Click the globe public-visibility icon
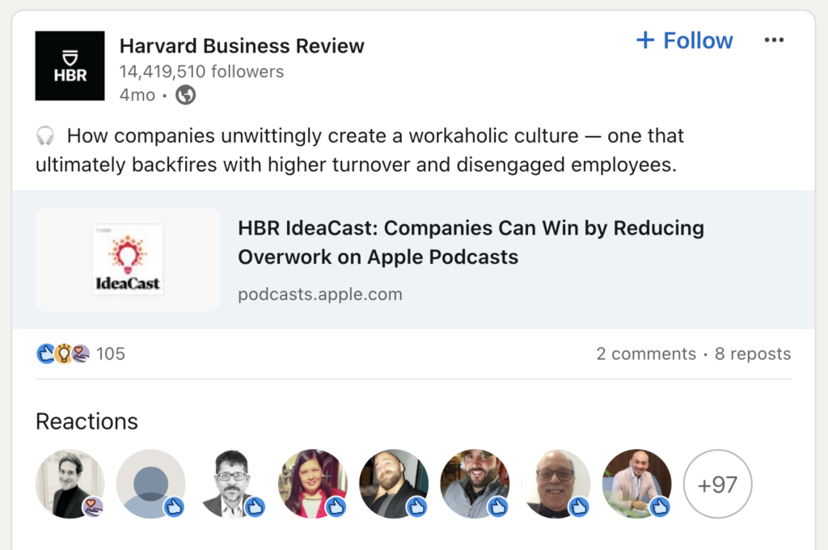828x550 pixels. pos(184,95)
